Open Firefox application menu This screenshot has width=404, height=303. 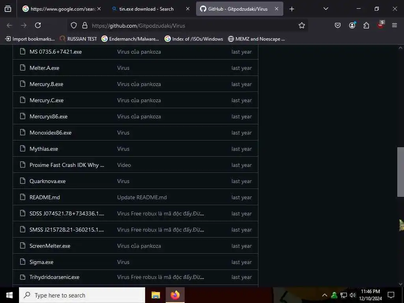(395, 25)
